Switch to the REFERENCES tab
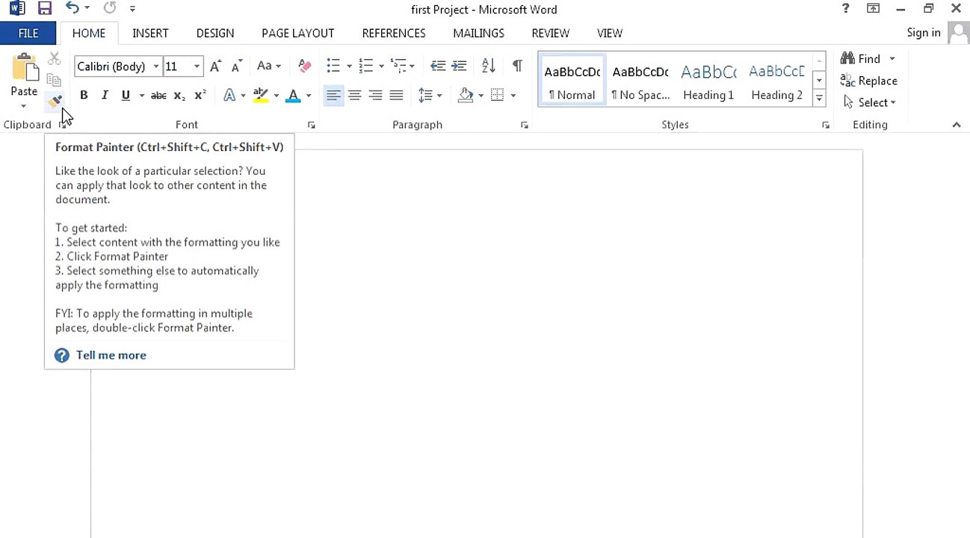 (394, 33)
